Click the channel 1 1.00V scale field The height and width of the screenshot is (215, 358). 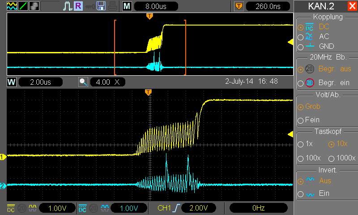click(x=57, y=208)
